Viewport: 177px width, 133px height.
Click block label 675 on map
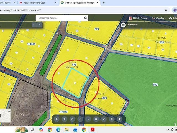(74, 65)
